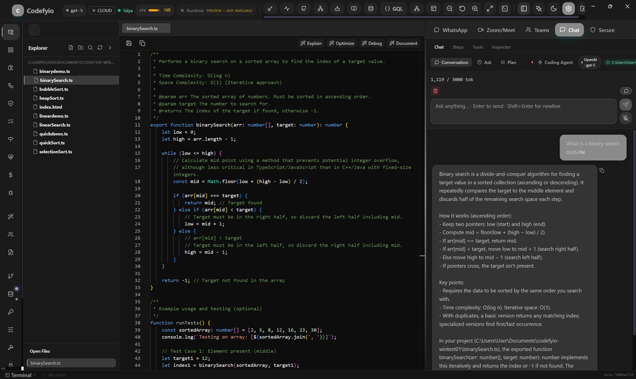The width and height of the screenshot is (636, 379).
Task: Open the Teams panel tab
Action: coord(537,30)
